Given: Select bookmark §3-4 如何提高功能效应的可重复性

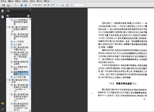Looking at the screenshot, I should (21, 22).
